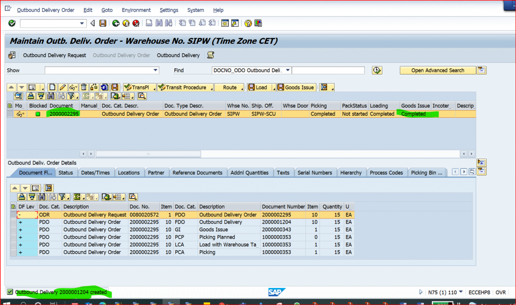Click the Generate Shortcut icon
Viewport: 516px width, 305px height.
tap(235, 23)
